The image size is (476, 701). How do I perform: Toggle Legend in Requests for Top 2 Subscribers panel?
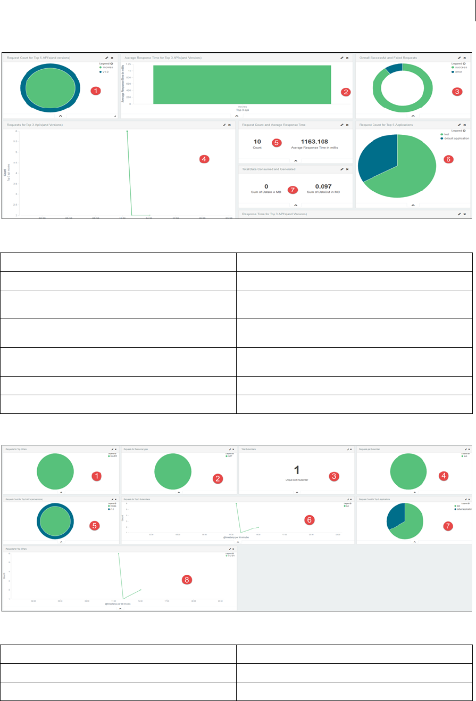[347, 503]
